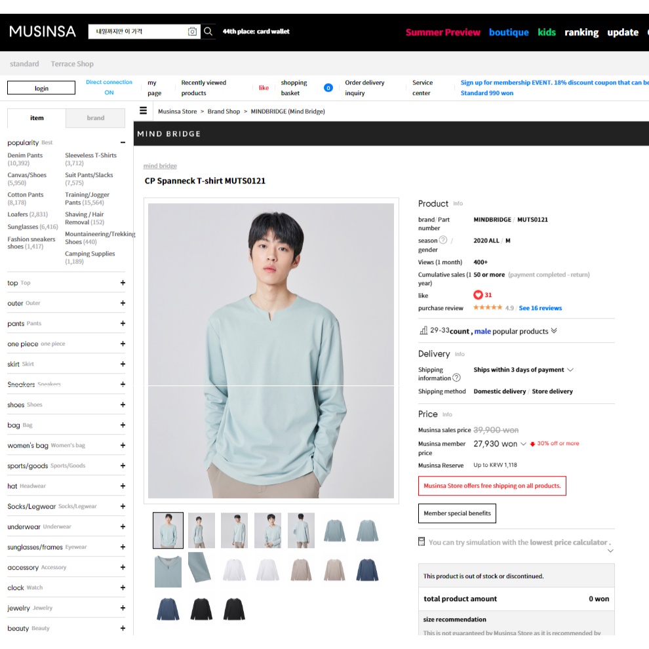Click the red heart like icon
Screen dimensions: 649x649
click(478, 295)
